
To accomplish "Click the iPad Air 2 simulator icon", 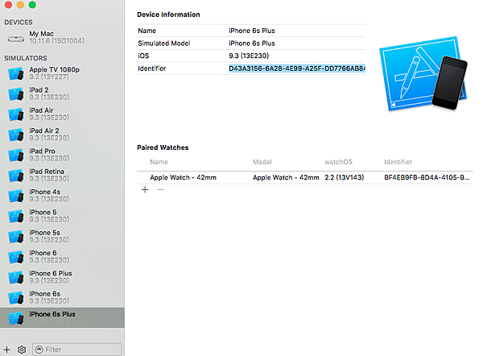I will coord(16,135).
